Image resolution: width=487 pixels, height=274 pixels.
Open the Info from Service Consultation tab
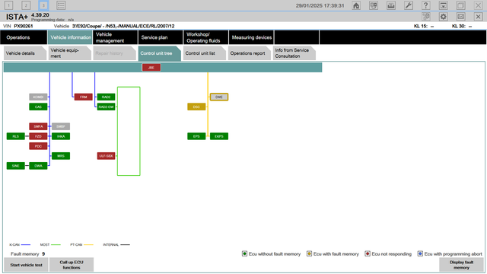click(x=294, y=53)
